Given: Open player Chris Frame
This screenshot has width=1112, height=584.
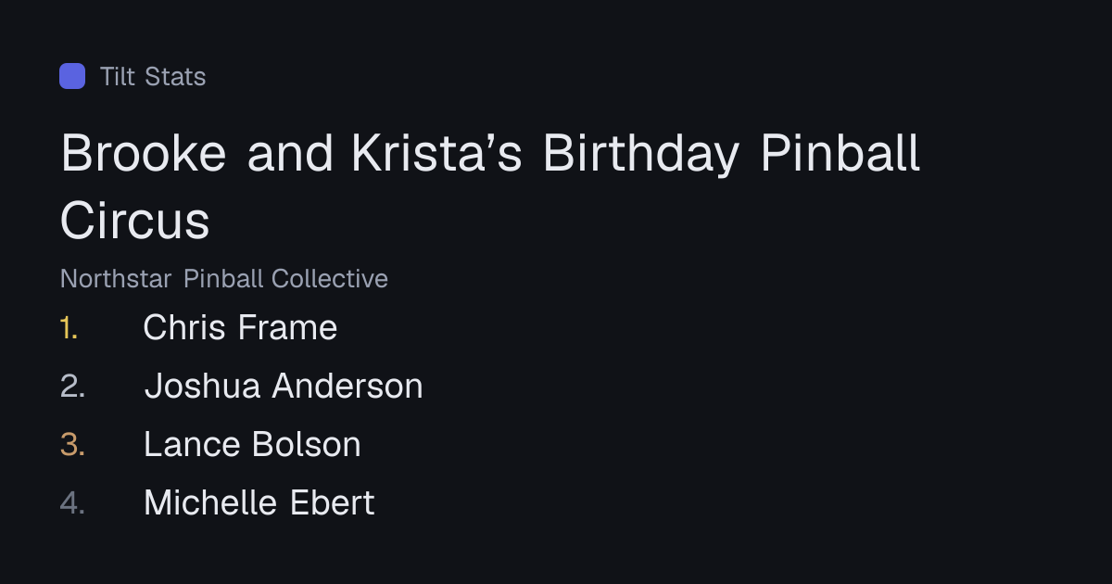Looking at the screenshot, I should pos(240,328).
